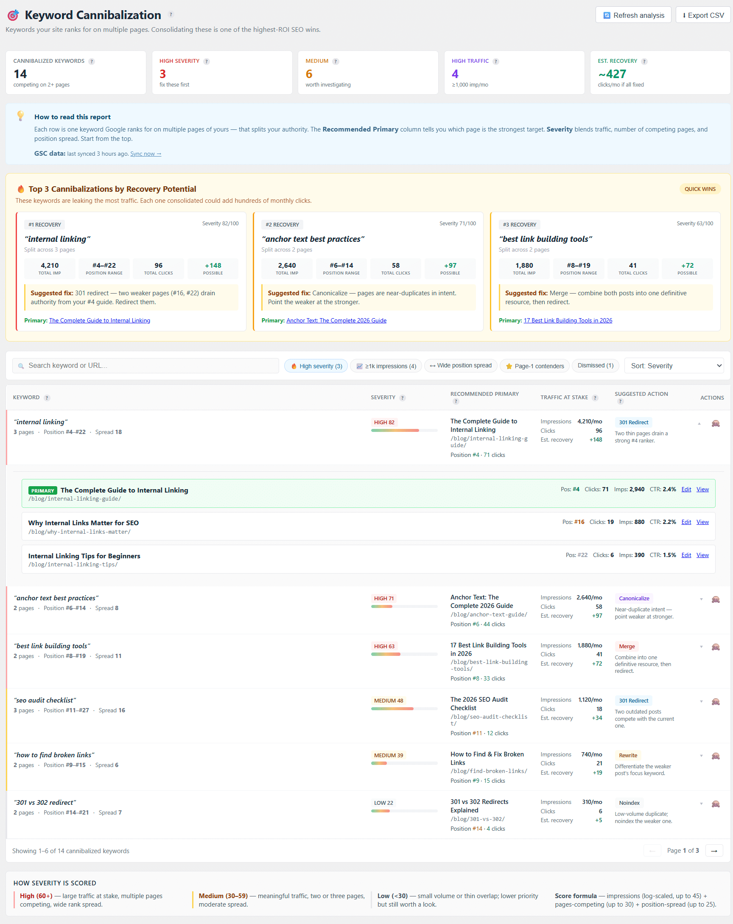Click the PRIMARY green label badge
Screen dimensions: 733x924
[x=42, y=491]
